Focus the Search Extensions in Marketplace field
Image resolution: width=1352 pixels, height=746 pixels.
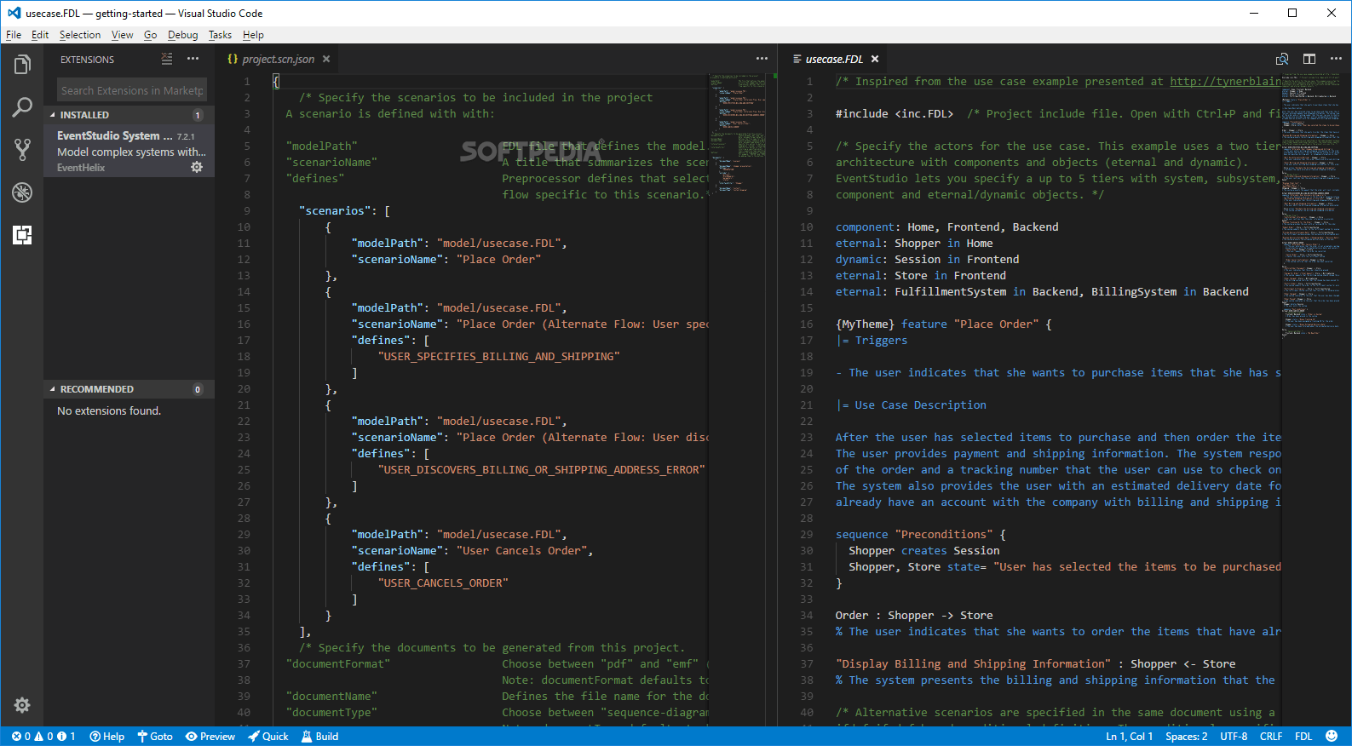(x=132, y=90)
